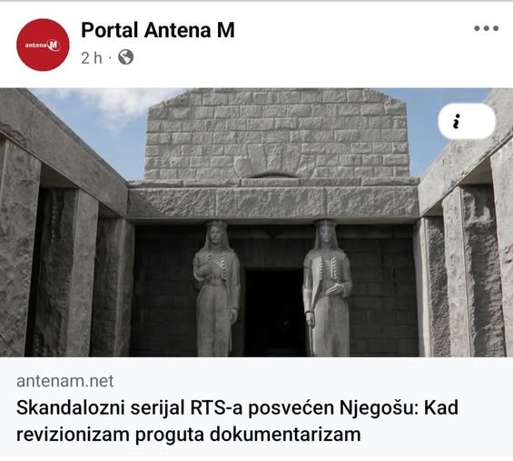
Task: Follow the antenam.net domain link
Action: click(65, 381)
